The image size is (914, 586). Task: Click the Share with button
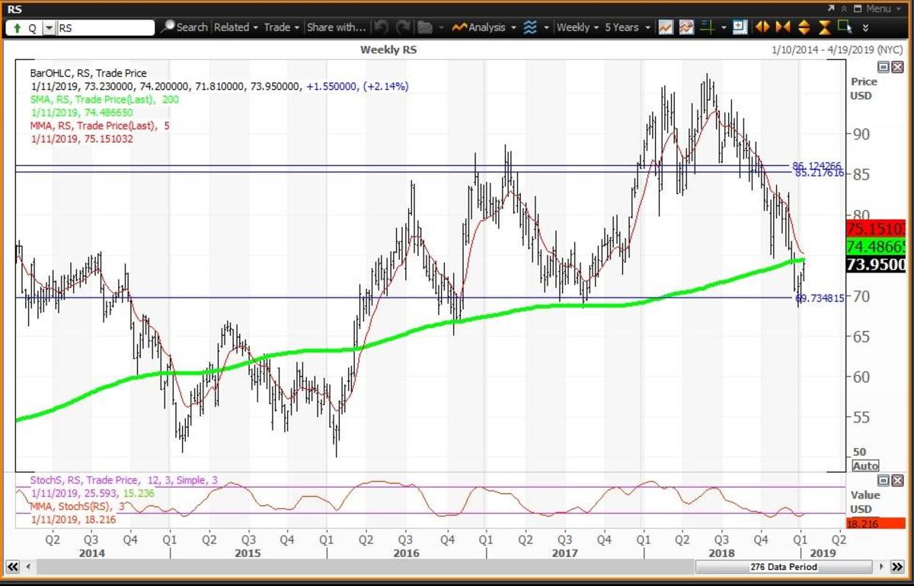[x=336, y=27]
